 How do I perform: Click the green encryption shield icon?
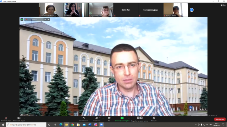(22, 19)
